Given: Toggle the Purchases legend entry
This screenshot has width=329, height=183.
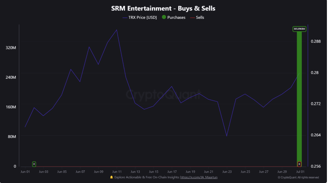Looking at the screenshot, I should 173,17.
